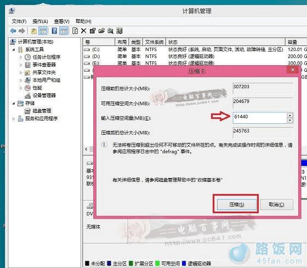Viewport: 307px width, 268px height.
Task: Toggle the show/hide action pane icon
Action: pos(64,31)
